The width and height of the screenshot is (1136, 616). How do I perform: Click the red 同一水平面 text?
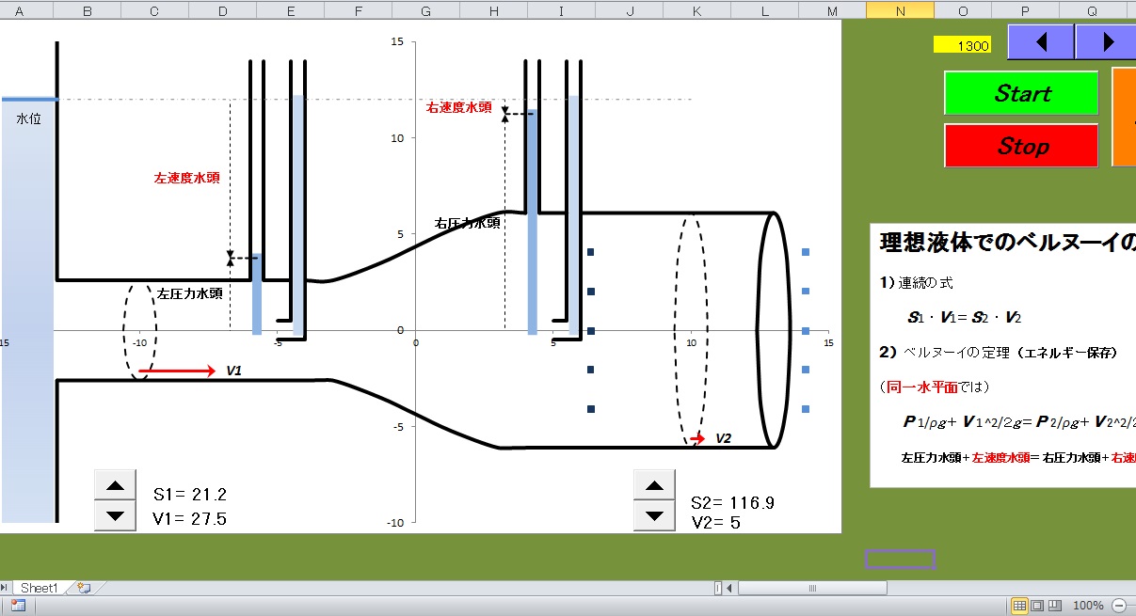tap(922, 387)
